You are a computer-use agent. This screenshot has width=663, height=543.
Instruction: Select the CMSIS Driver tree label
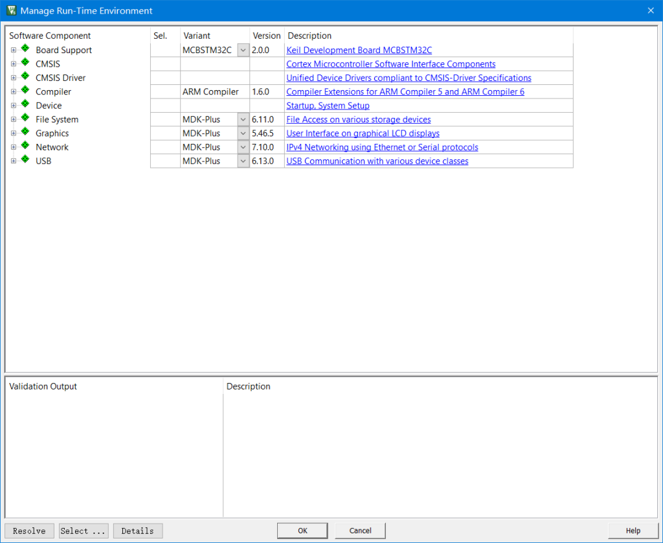pyautogui.click(x=60, y=78)
